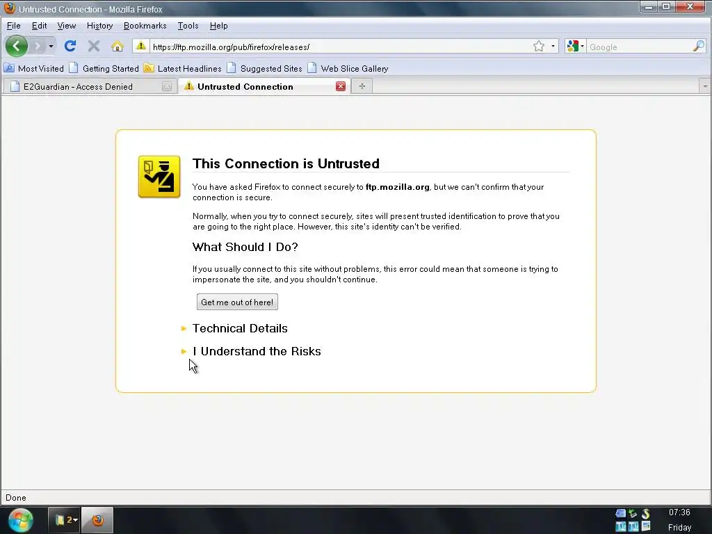Open the Edit menu
Screen dimensions: 712x534
[40, 26]
